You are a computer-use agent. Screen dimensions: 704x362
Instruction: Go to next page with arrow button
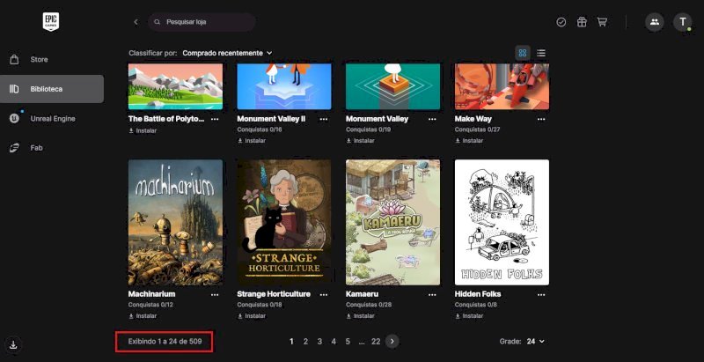[x=392, y=342]
